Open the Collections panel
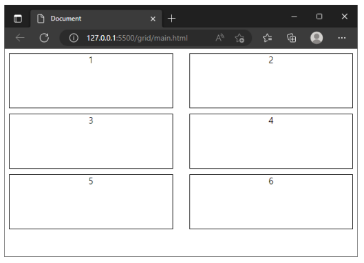The height and width of the screenshot is (263, 364). point(292,38)
